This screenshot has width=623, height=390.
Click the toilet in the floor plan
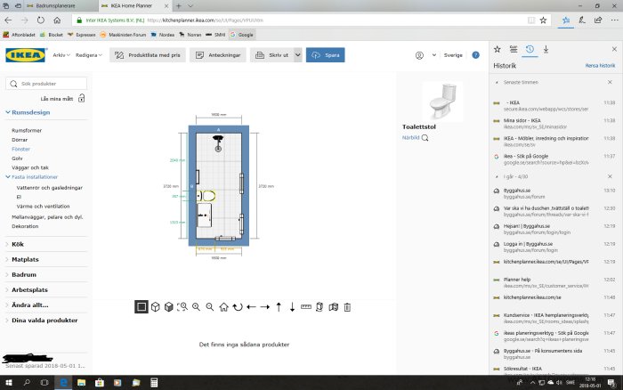point(206,196)
